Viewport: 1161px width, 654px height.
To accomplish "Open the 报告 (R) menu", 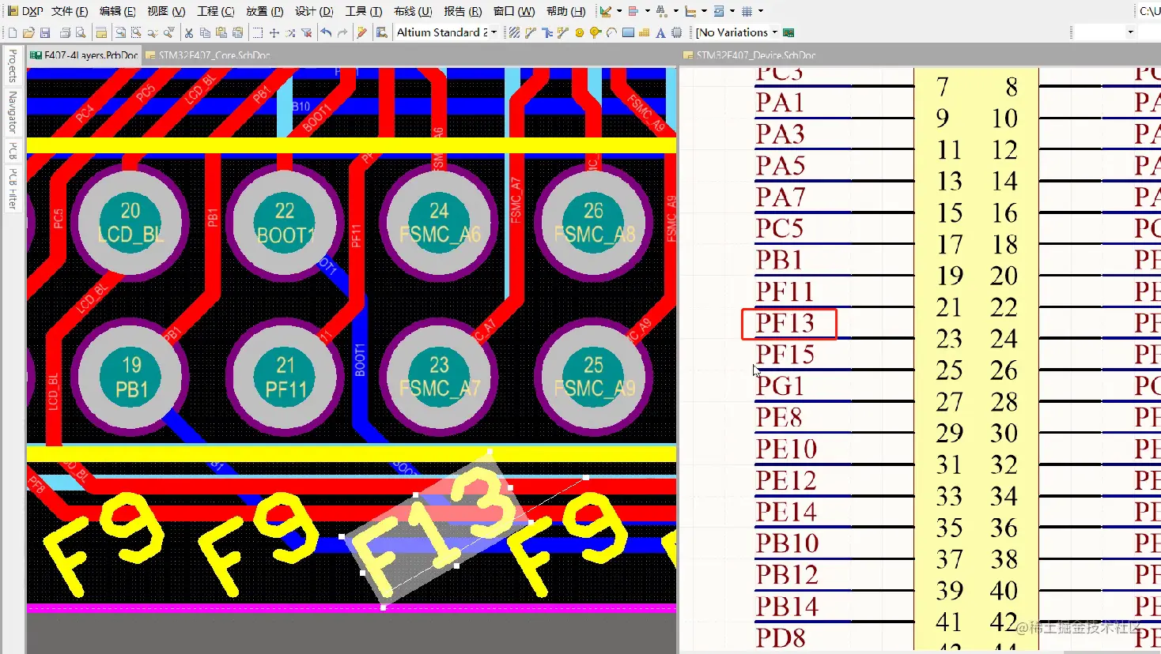I will click(x=463, y=11).
